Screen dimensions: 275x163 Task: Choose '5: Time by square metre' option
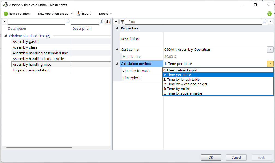(x=184, y=93)
